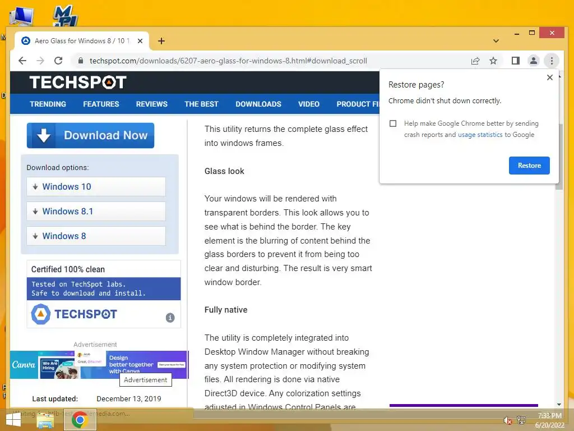This screenshot has height=431, width=574.
Task: Enable sending crash reports checkbox
Action: [393, 123]
